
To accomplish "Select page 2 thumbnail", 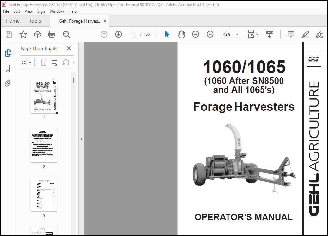I will pyautogui.click(x=44, y=145).
